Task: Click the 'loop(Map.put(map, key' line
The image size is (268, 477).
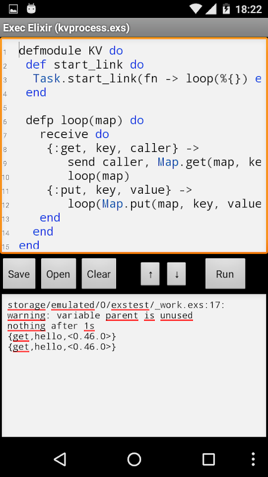Action: (x=164, y=204)
